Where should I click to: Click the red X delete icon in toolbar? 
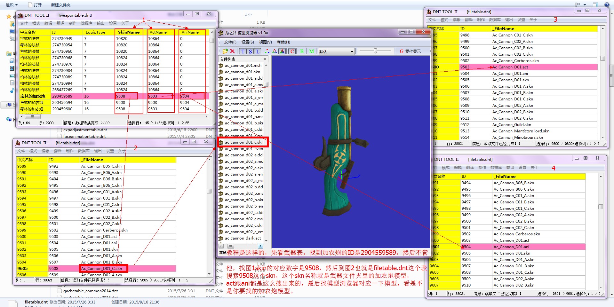233,51
